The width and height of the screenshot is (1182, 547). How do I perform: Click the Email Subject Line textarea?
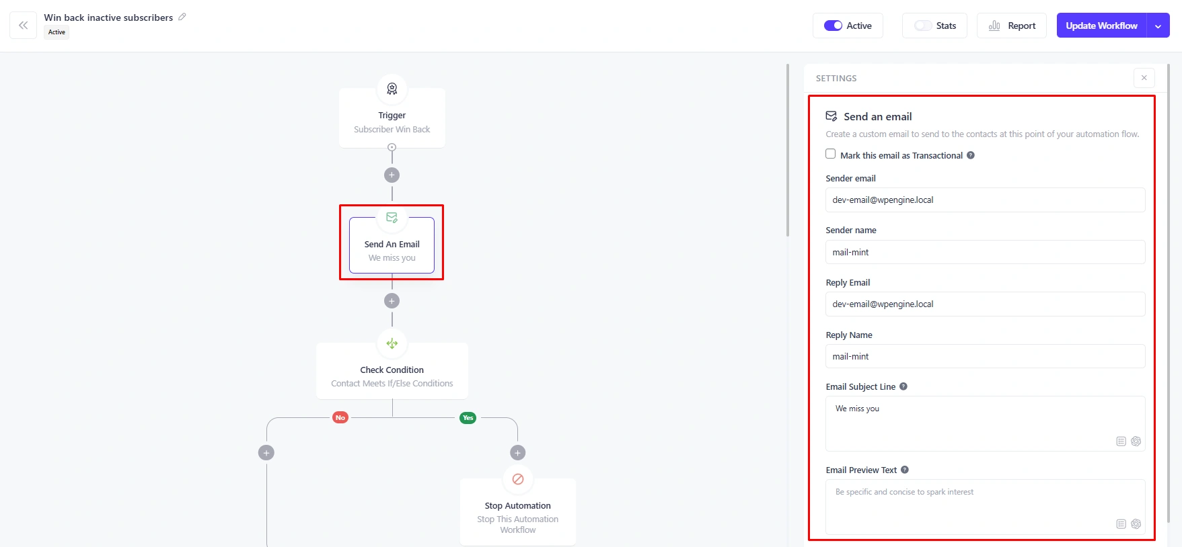tap(985, 423)
